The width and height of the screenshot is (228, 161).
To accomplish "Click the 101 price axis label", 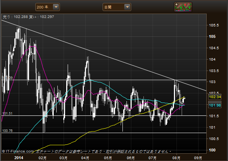I will pyautogui.click(x=212, y=128).
